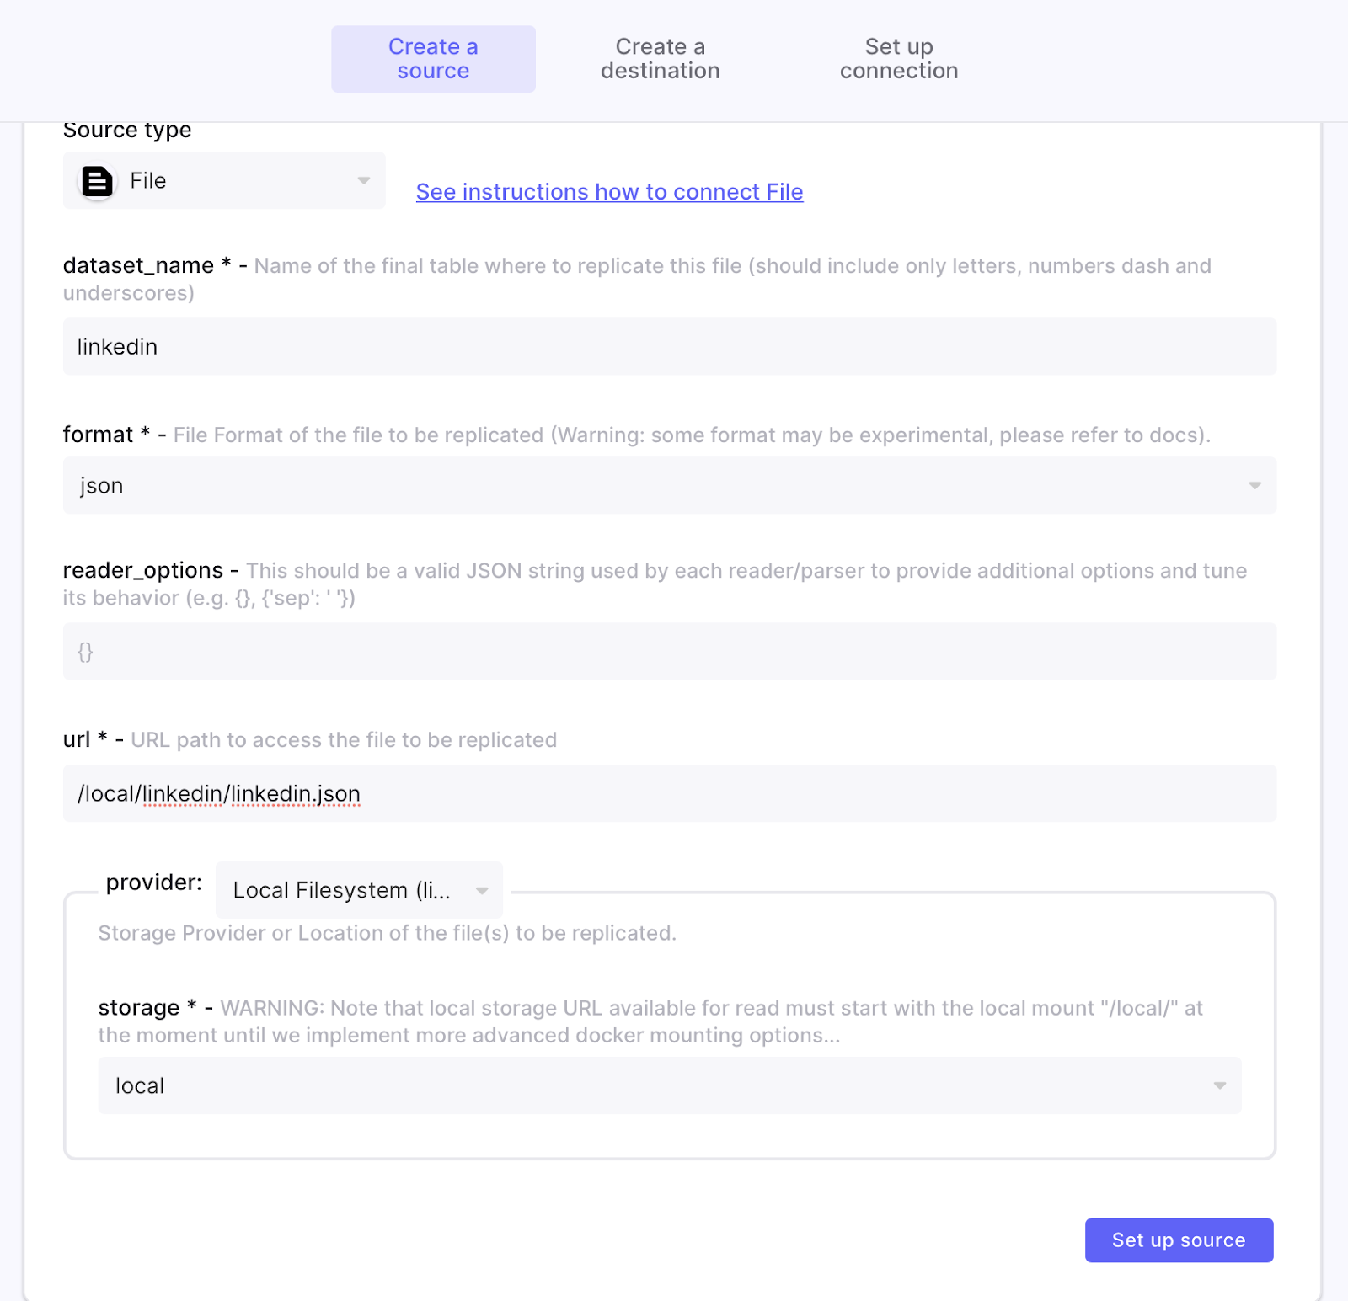
Task: Open the Local Filesystem provider dropdown
Action: [x=359, y=890]
